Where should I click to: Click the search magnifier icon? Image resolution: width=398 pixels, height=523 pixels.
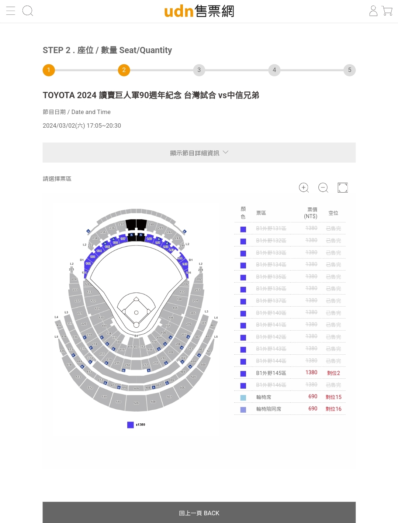point(28,11)
